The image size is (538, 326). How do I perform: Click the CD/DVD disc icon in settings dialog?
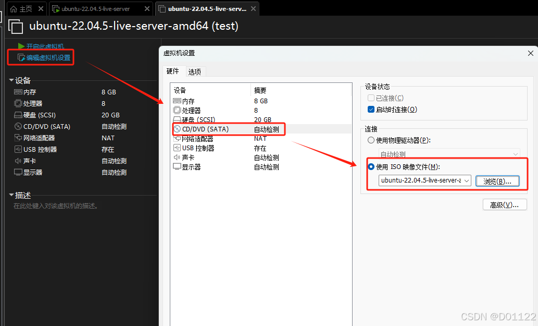click(177, 129)
